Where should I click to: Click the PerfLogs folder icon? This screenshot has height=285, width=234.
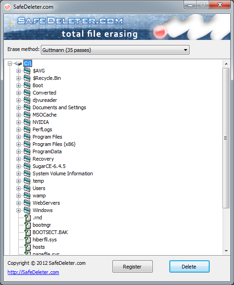[27, 129]
